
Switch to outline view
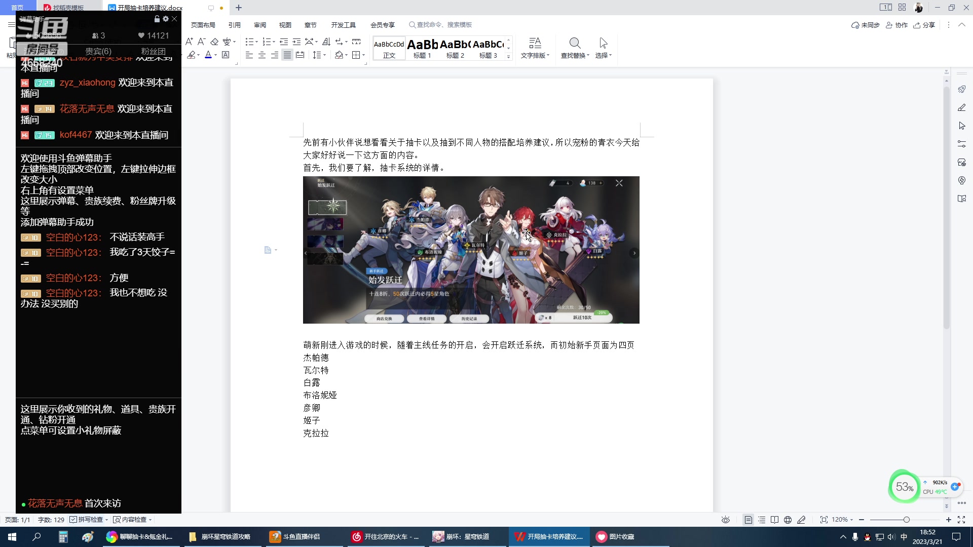click(762, 520)
